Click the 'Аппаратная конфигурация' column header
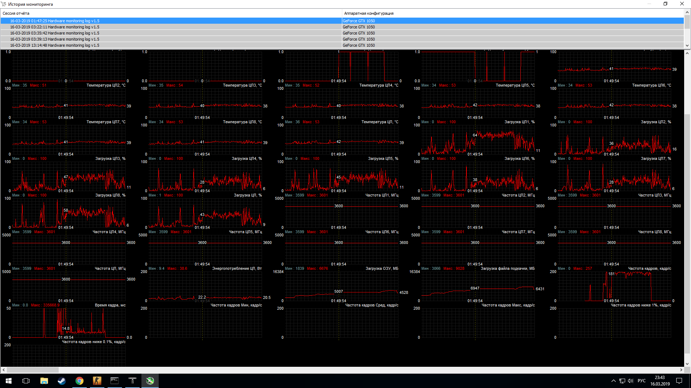The width and height of the screenshot is (691, 388). tap(513, 13)
